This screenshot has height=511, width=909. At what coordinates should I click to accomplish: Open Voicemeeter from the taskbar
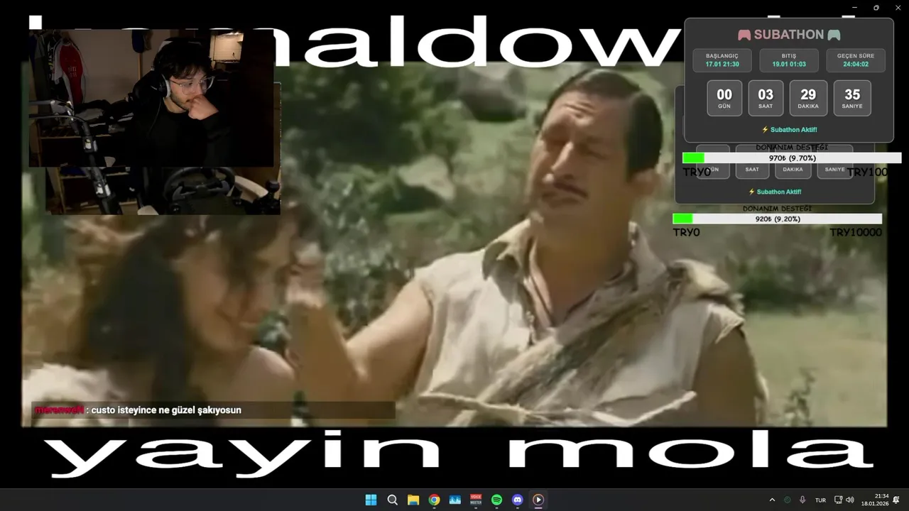pos(476,500)
